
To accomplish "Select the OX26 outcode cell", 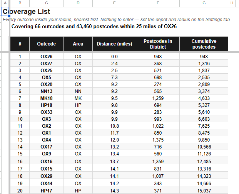I will point(46,57).
